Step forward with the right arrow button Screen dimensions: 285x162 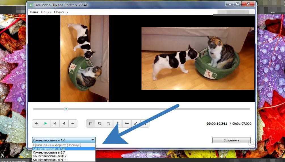tap(73, 124)
